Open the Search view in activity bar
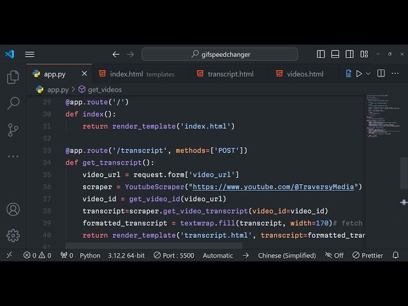This screenshot has width=408, height=306. click(13, 103)
